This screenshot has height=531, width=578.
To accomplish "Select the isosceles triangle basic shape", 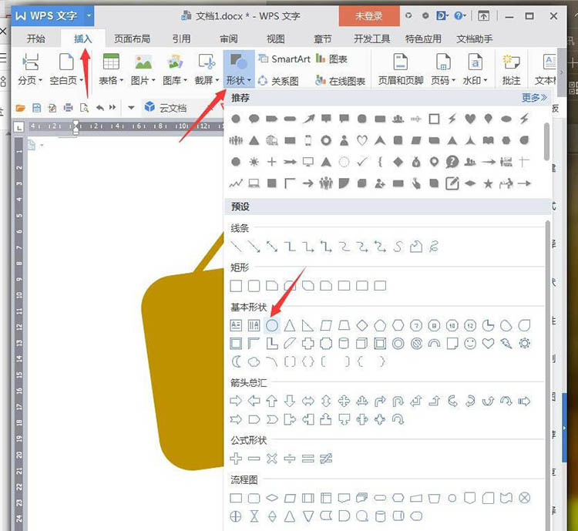I will [290, 325].
